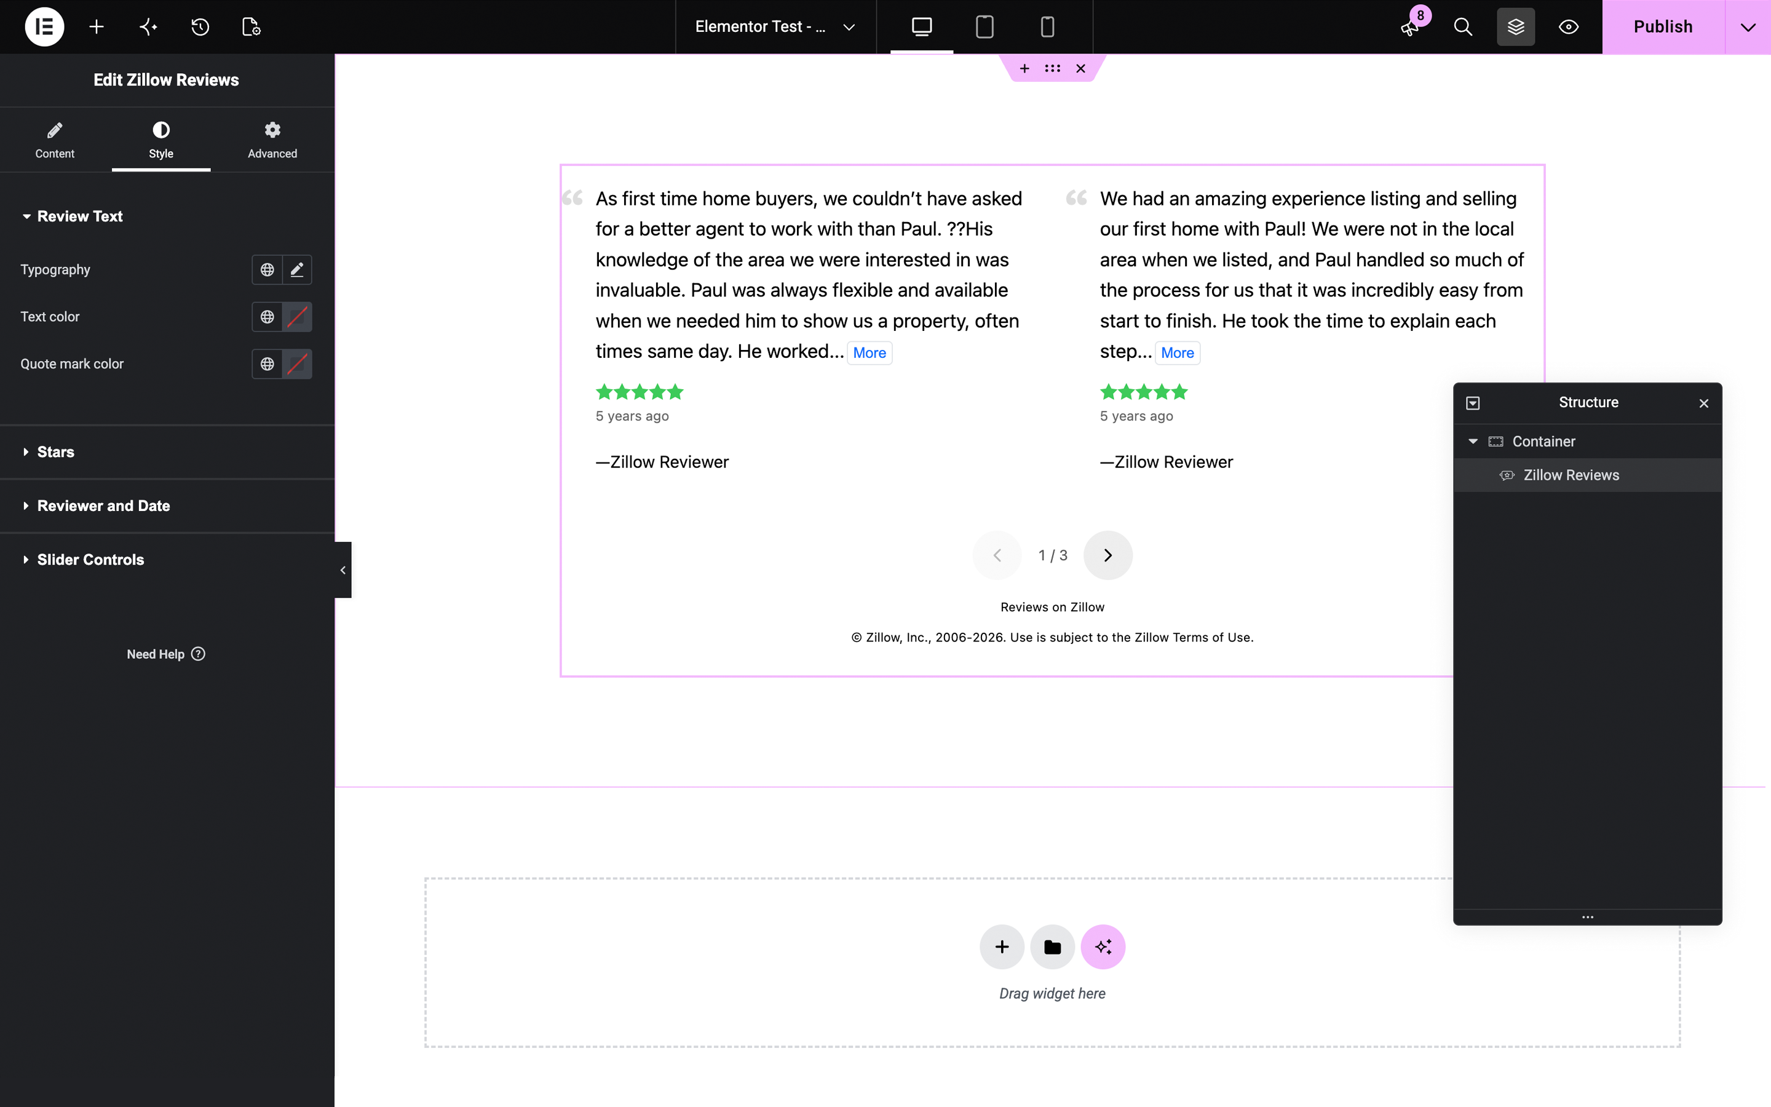1771x1107 pixels.
Task: Open the template library folder button
Action: (x=1052, y=946)
